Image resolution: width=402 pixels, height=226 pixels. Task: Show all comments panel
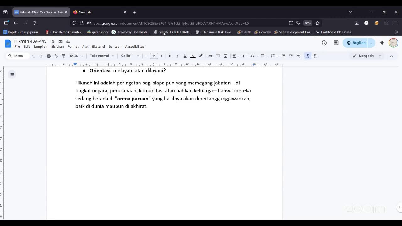tap(336, 43)
